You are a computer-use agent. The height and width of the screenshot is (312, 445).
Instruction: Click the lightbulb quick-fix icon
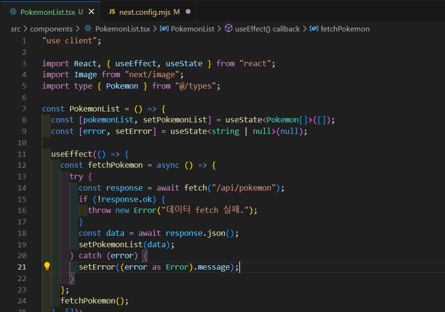point(47,266)
